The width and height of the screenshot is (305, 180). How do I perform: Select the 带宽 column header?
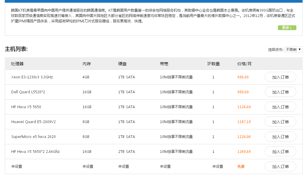(164, 64)
